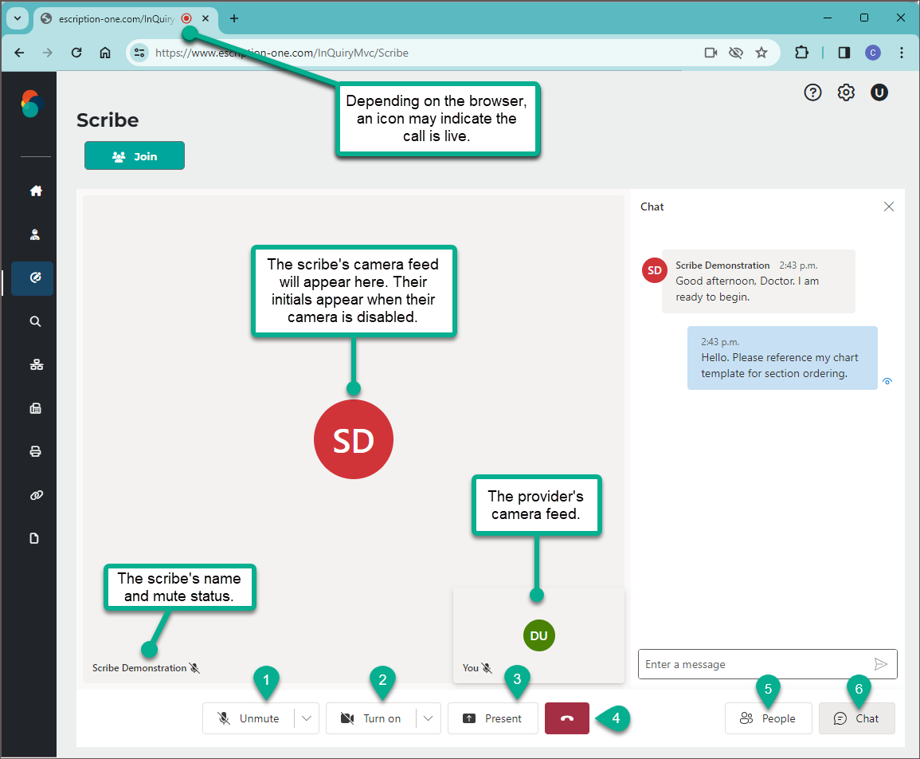Image resolution: width=920 pixels, height=759 pixels.
Task: Click the link chain icon in sidebar
Action: point(35,495)
